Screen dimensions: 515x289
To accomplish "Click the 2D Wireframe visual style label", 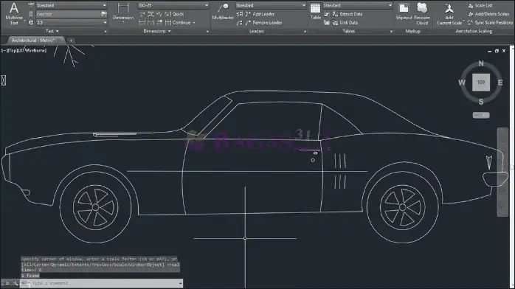I will (x=32, y=51).
